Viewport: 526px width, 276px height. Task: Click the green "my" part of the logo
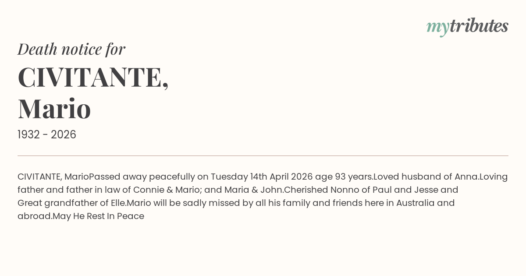pos(437,27)
